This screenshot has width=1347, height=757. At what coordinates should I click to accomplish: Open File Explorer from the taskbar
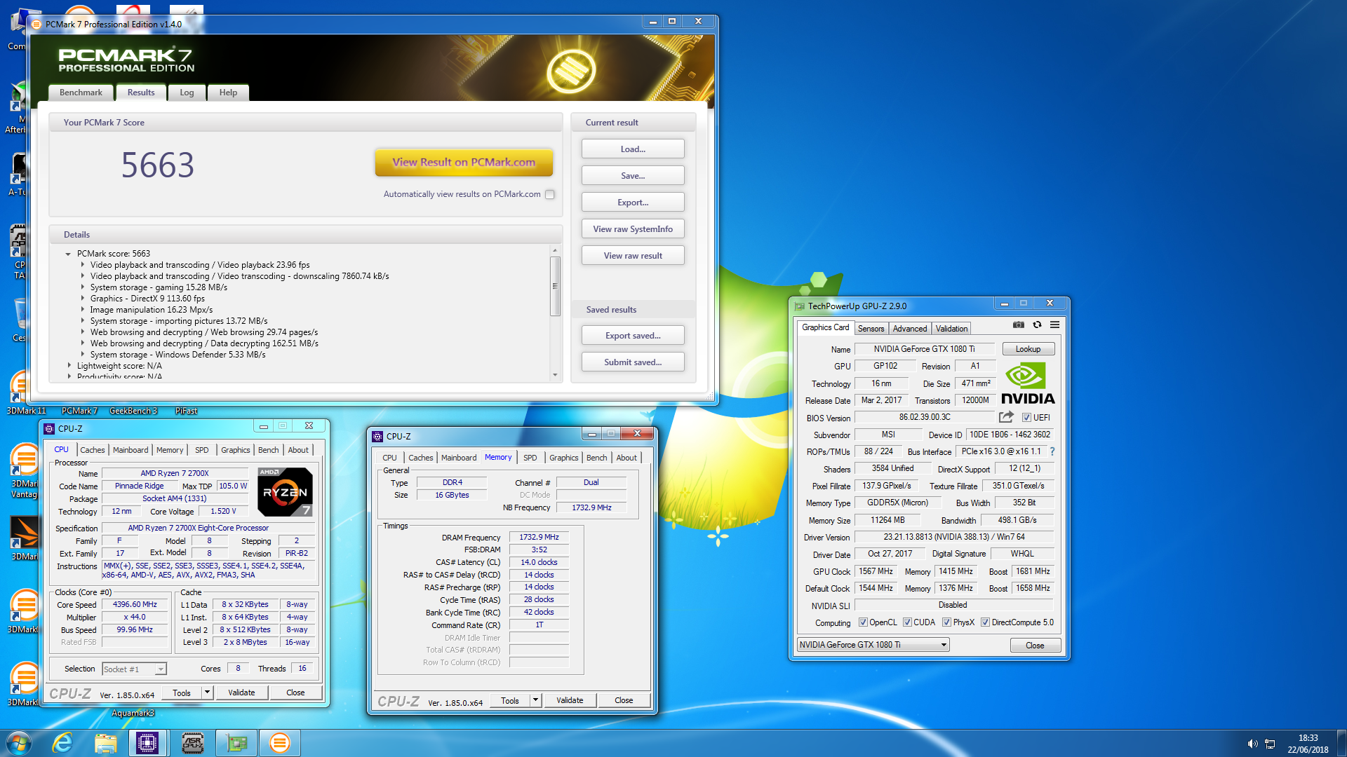[105, 743]
